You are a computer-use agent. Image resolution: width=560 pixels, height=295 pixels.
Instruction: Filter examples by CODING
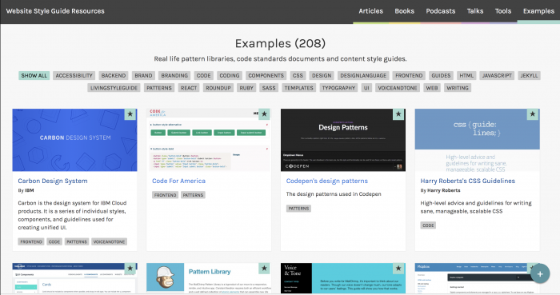tap(230, 76)
